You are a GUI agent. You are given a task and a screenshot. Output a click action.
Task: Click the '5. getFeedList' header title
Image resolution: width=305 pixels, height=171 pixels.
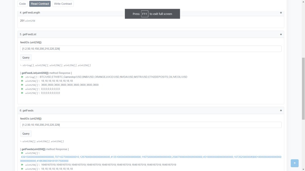tap(28, 34)
